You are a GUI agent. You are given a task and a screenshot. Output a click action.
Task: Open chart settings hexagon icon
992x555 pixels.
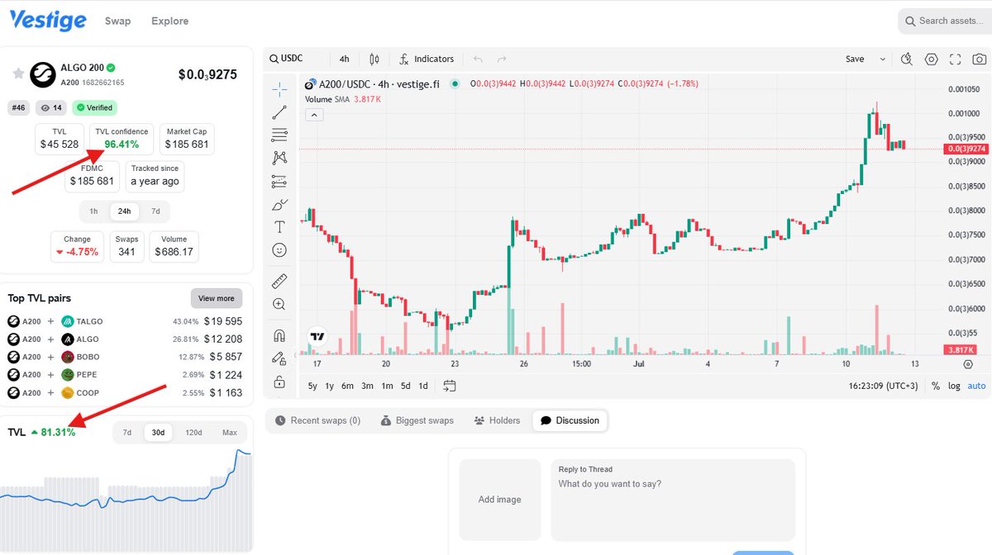pyautogui.click(x=932, y=59)
